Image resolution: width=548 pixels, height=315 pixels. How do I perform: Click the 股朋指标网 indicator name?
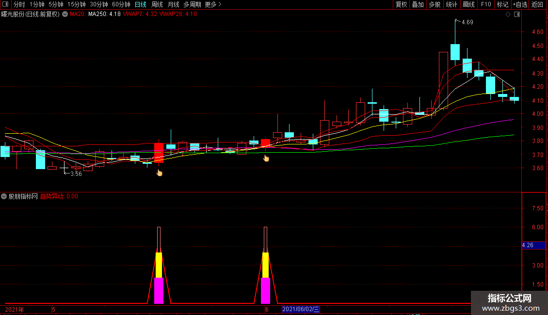pos(23,196)
